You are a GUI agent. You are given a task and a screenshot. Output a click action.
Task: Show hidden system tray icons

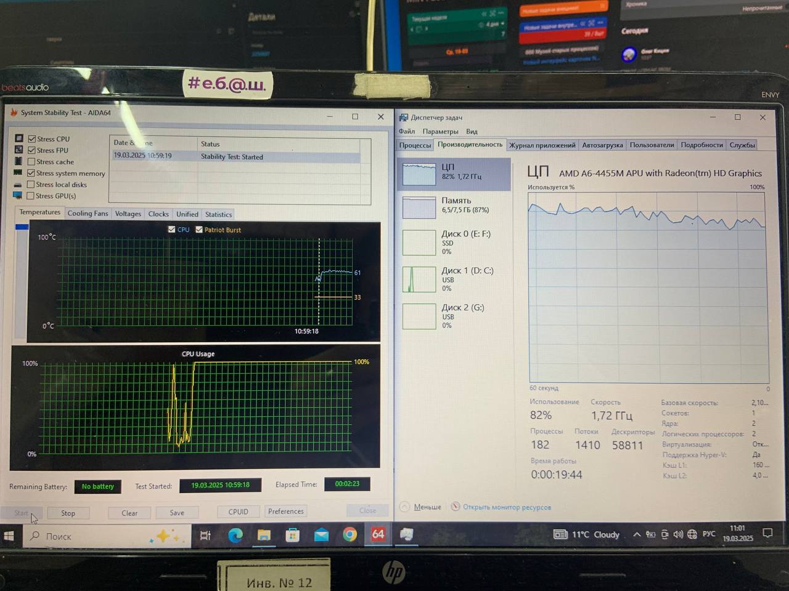(x=637, y=534)
